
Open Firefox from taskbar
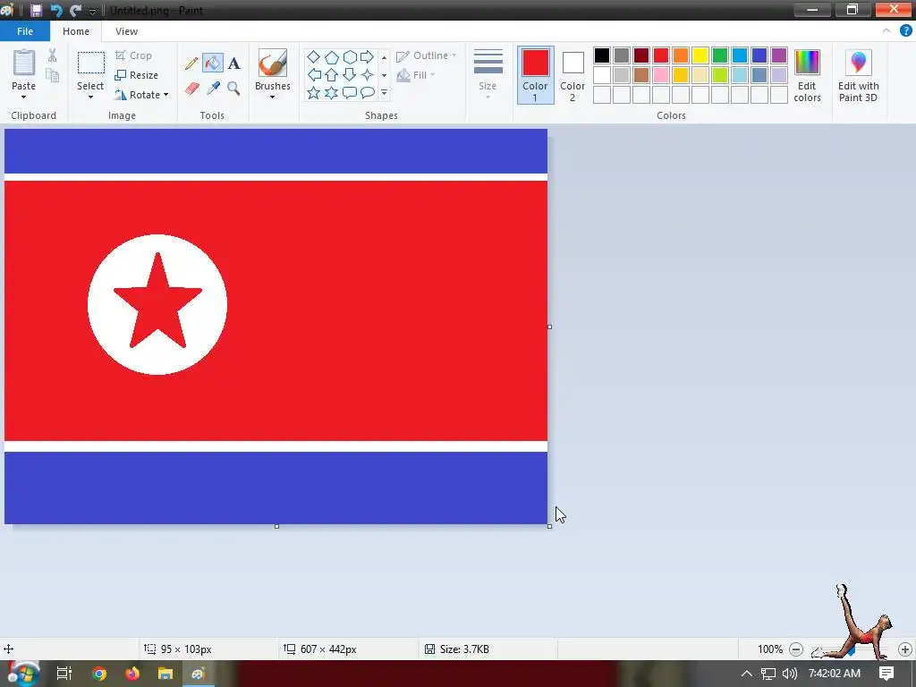click(x=132, y=674)
